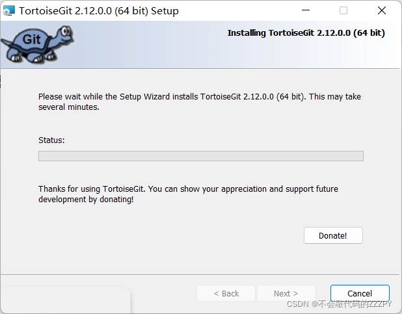The image size is (402, 314).
Task: Click the overlapping panel in the bottom-left corner
Action: click(66, 300)
